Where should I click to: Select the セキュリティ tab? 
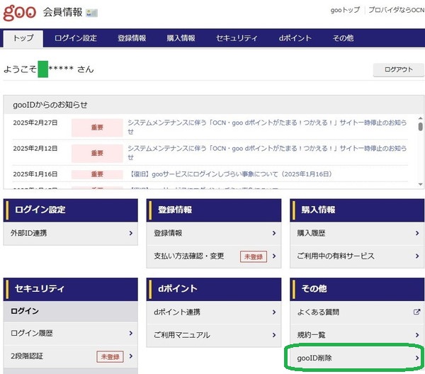[x=237, y=38]
